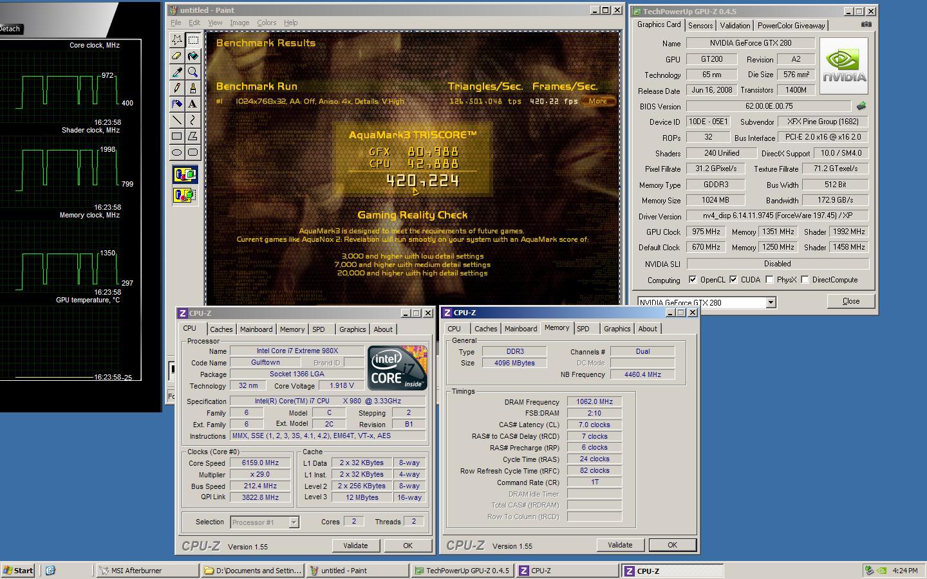Switch to TechPowerUp GPU-Z taskbar item
927x579 pixels.
462,570
